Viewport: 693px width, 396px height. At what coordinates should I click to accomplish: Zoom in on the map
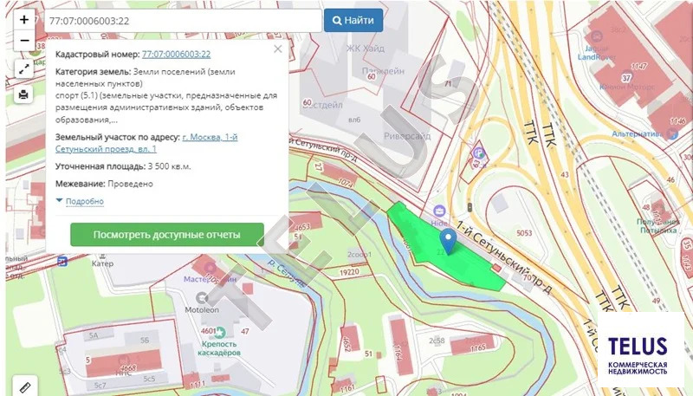[23, 19]
